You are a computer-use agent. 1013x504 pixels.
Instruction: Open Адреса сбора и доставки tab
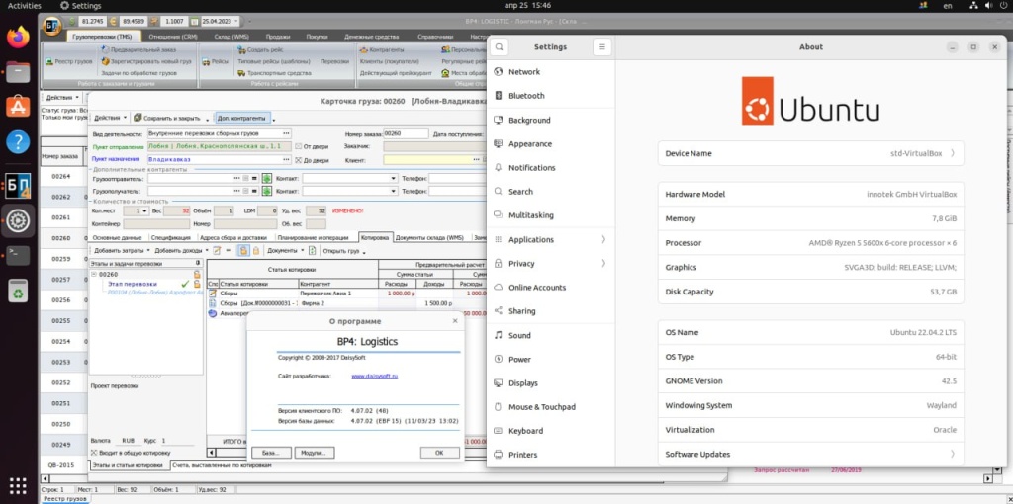click(233, 238)
